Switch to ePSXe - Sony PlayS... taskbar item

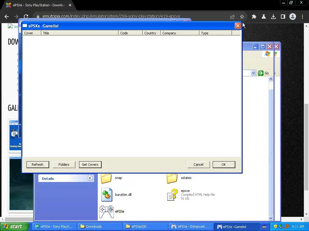coord(54,226)
